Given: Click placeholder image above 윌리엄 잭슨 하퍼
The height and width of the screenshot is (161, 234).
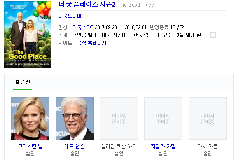Looking at the screenshot, I should coord(119,119).
